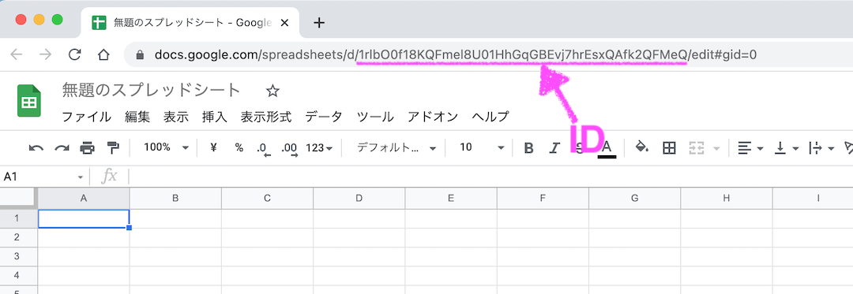Select column G header
Viewport: 853px width, 294px height.
(x=635, y=199)
